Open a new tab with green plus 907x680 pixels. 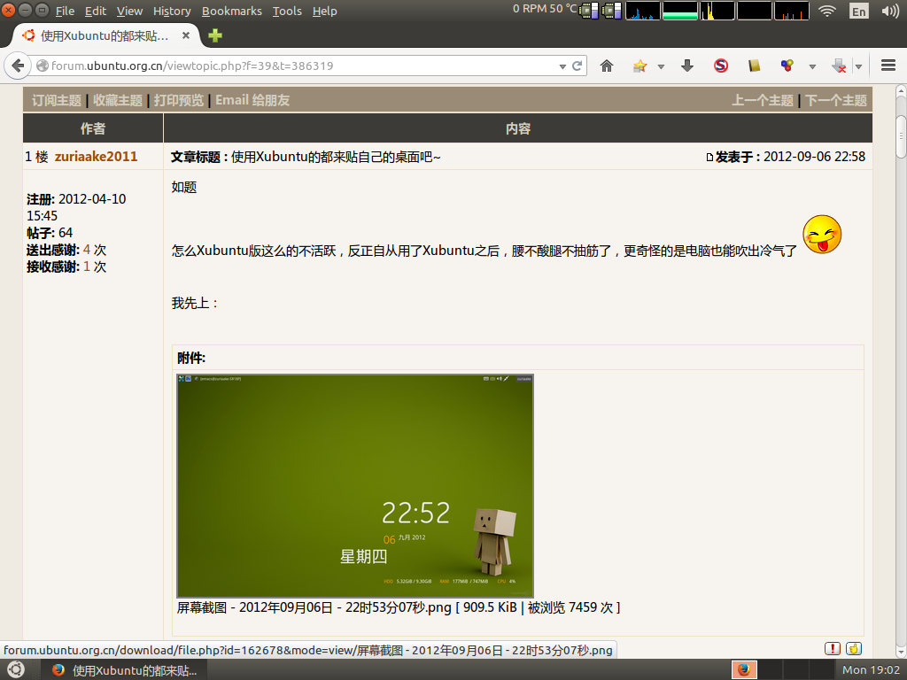215,35
